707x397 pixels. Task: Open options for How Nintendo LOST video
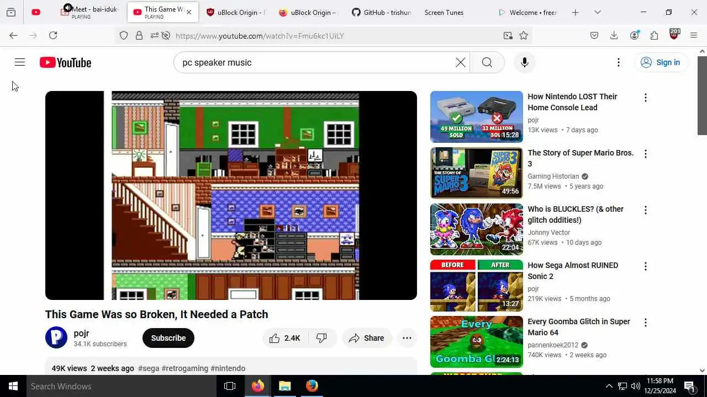pyautogui.click(x=645, y=98)
